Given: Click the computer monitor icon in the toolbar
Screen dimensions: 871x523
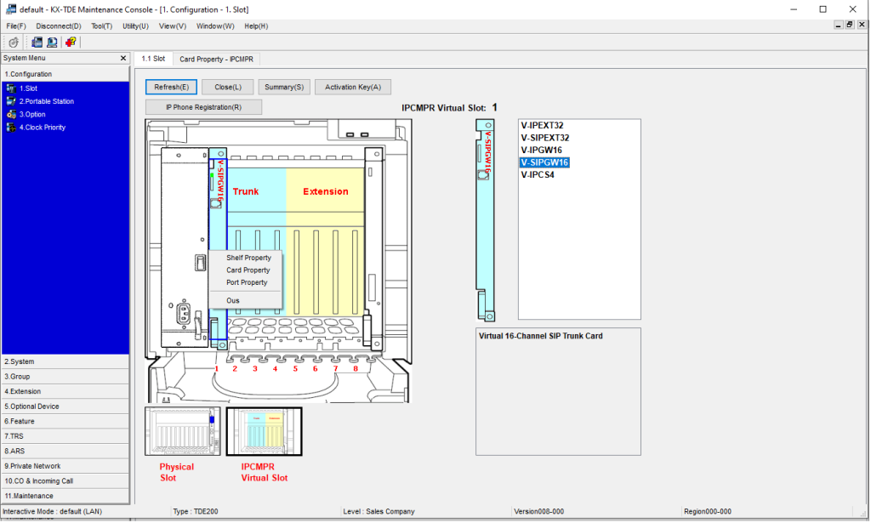Looking at the screenshot, I should click(52, 43).
